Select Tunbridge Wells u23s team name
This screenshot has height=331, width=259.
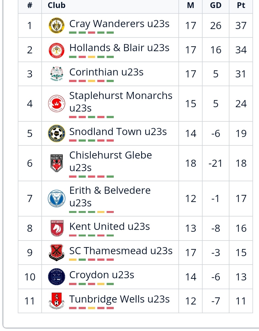tap(119, 299)
